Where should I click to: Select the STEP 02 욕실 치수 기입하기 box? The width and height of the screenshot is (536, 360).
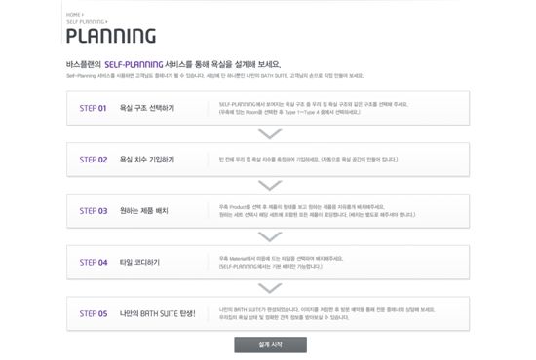268,160
